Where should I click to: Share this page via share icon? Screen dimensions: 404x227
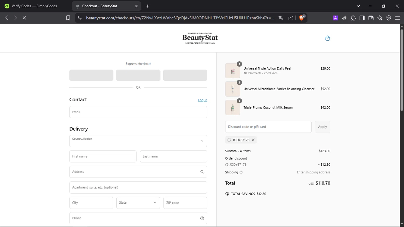[291, 18]
